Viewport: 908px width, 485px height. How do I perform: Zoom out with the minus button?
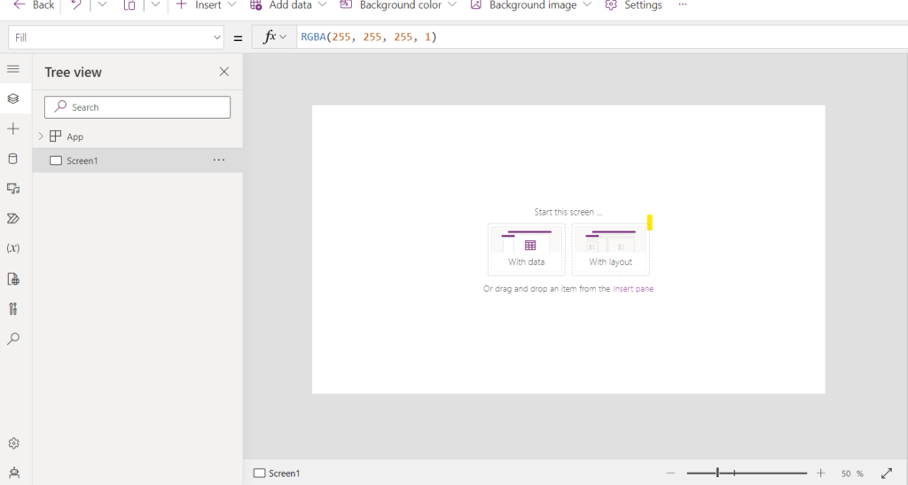coord(670,473)
